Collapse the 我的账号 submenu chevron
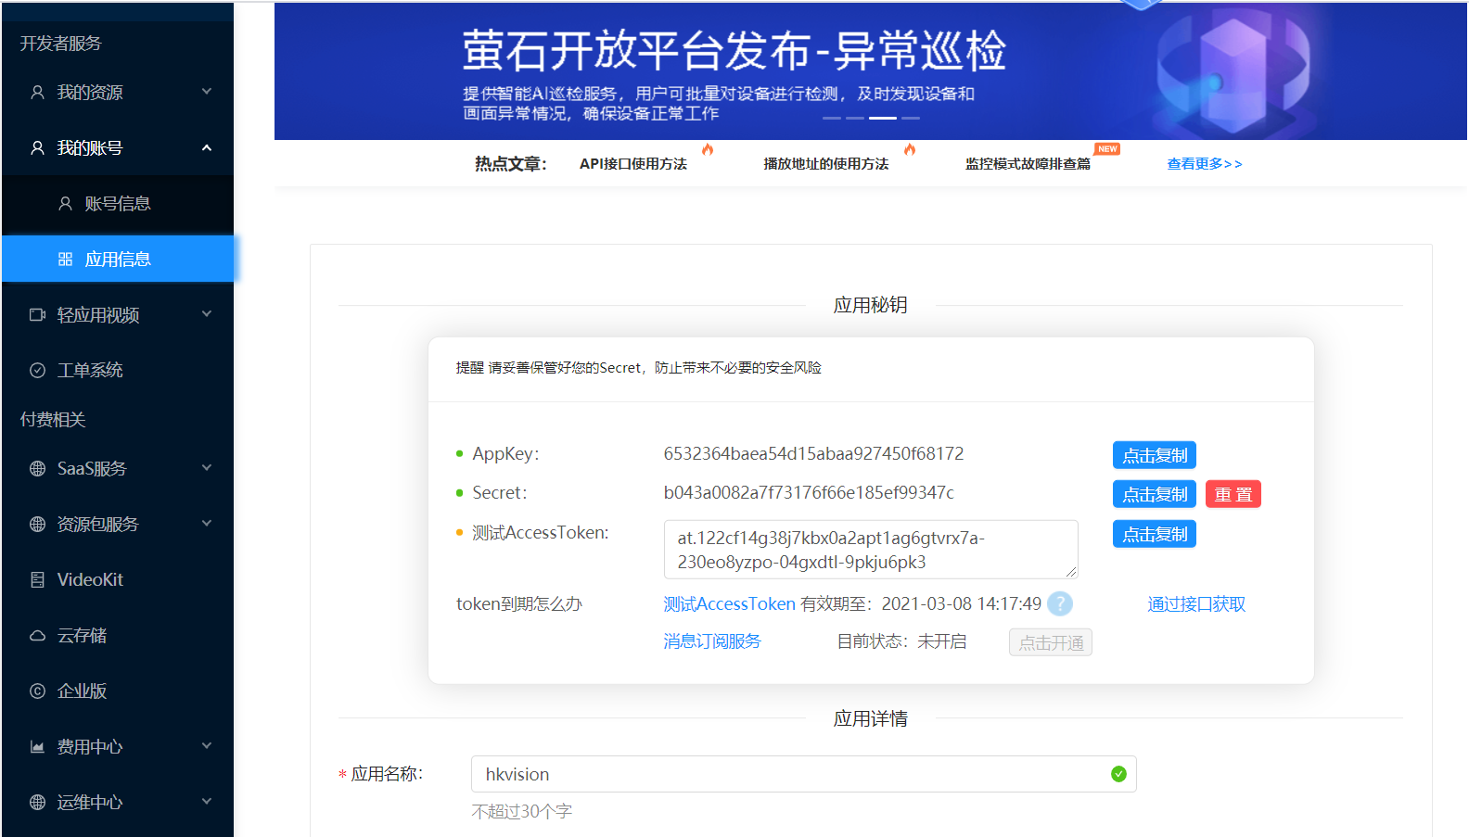This screenshot has width=1469, height=837. (207, 148)
